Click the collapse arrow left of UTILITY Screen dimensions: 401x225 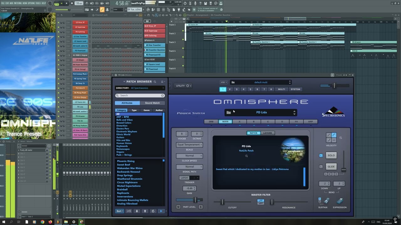(x=170, y=86)
